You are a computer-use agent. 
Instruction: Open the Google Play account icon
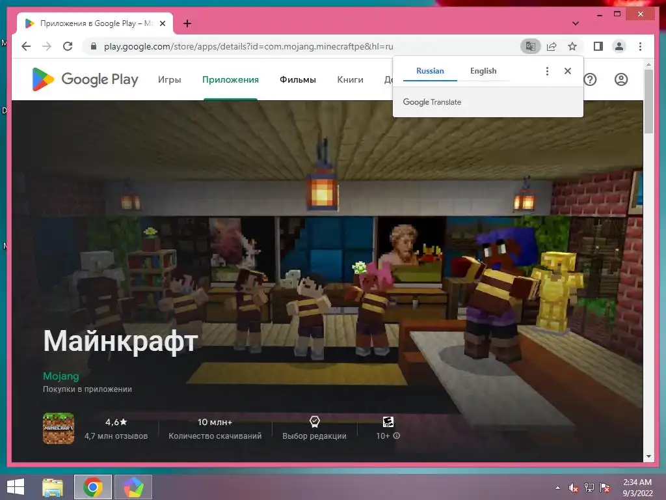pyautogui.click(x=621, y=79)
